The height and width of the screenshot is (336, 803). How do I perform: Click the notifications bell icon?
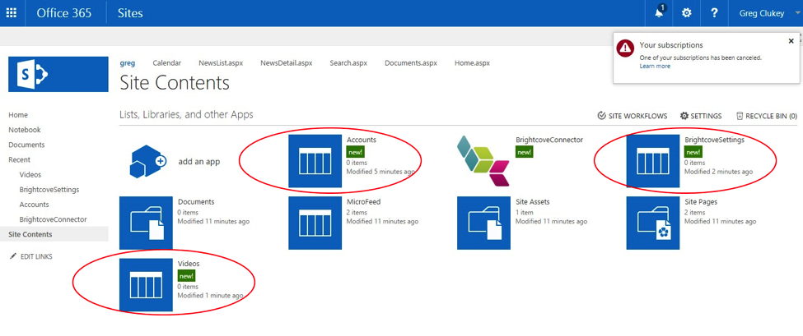click(659, 13)
